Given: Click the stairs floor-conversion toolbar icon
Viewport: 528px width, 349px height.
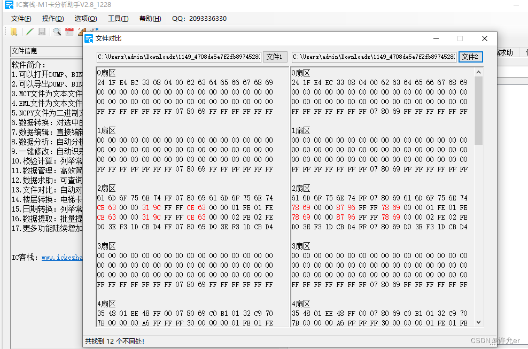Looking at the screenshot, I should 81,31.
